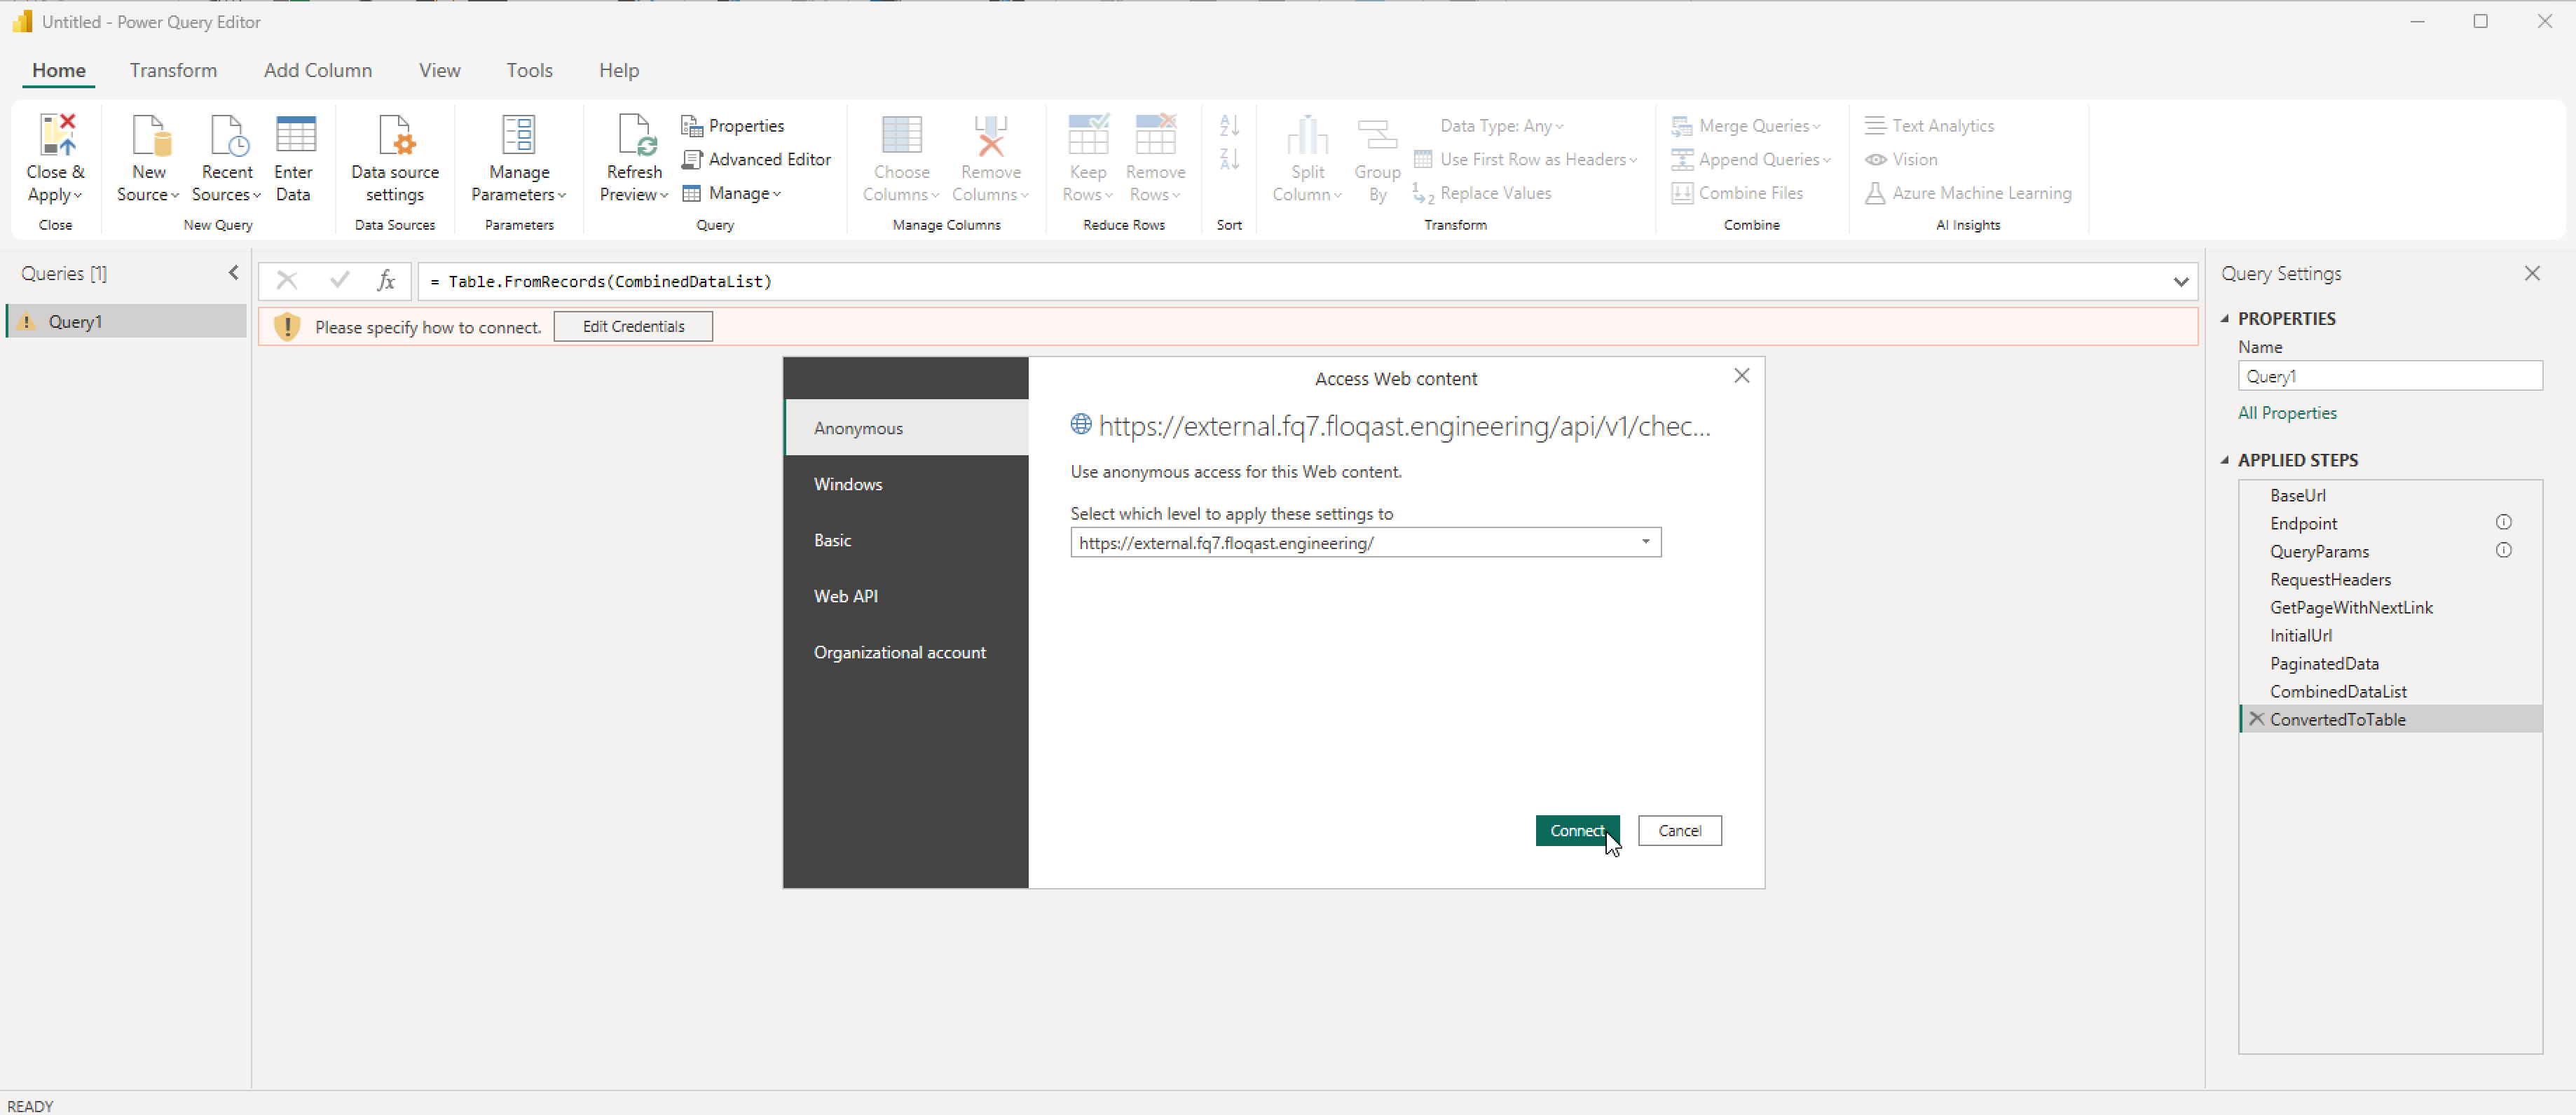This screenshot has width=2576, height=1115.
Task: Click the Group By icon
Action: click(1377, 135)
